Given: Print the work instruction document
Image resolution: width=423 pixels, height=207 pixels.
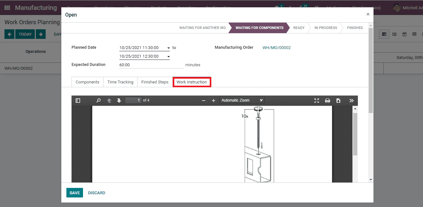Looking at the screenshot, I should click(328, 100).
